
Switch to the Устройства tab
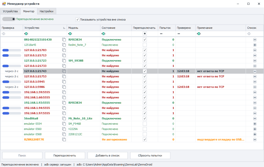pyautogui.click(x=10, y=11)
